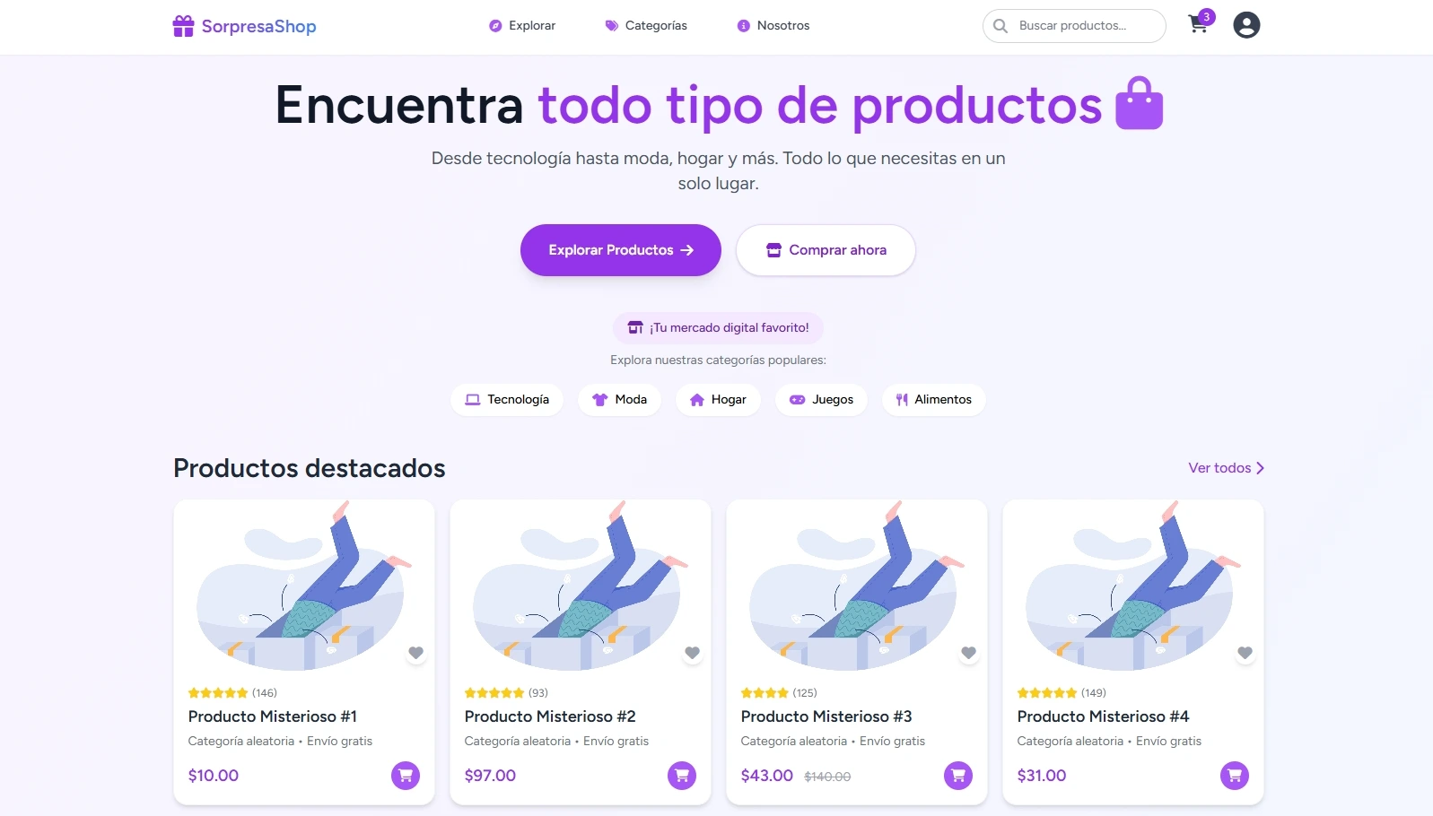The image size is (1433, 816).
Task: Open the Nosotros menu item
Action: coord(773,26)
